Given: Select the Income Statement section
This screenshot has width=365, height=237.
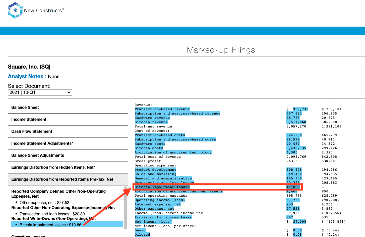Looking at the screenshot, I should point(68,119).
